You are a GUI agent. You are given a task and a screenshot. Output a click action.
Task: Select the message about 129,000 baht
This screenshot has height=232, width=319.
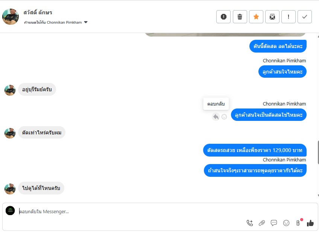point(255,150)
